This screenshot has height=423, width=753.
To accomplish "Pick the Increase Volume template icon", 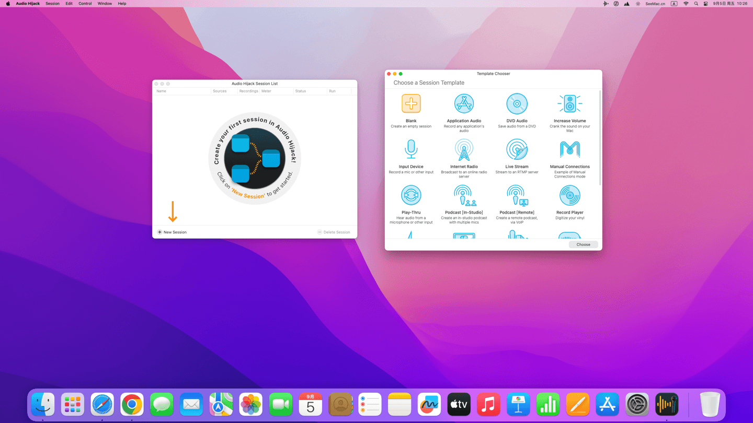I will [x=569, y=104].
